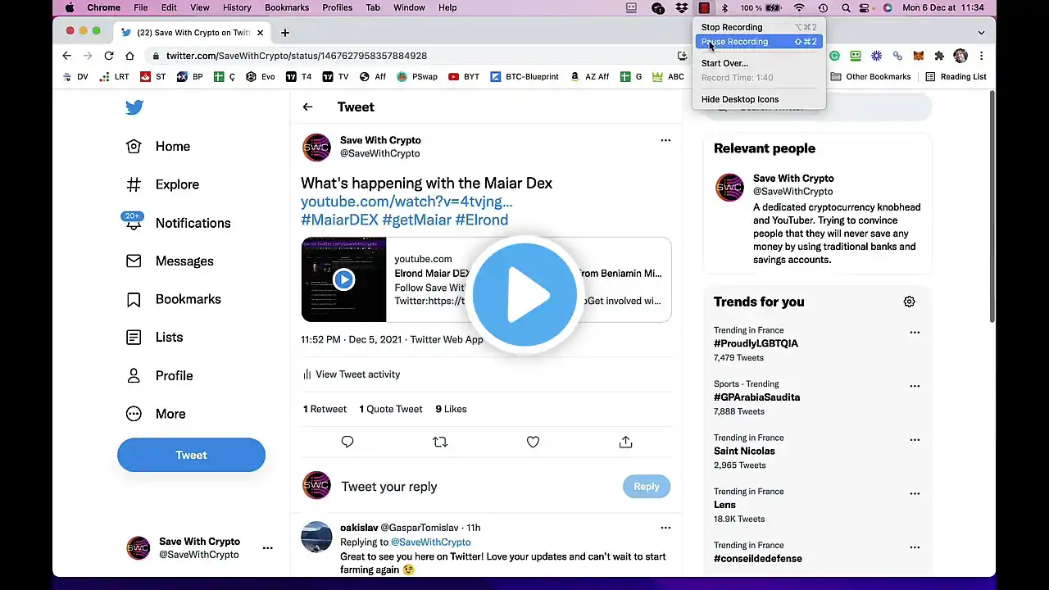
Task: View the 1 Quote Tweet list
Action: tap(391, 409)
